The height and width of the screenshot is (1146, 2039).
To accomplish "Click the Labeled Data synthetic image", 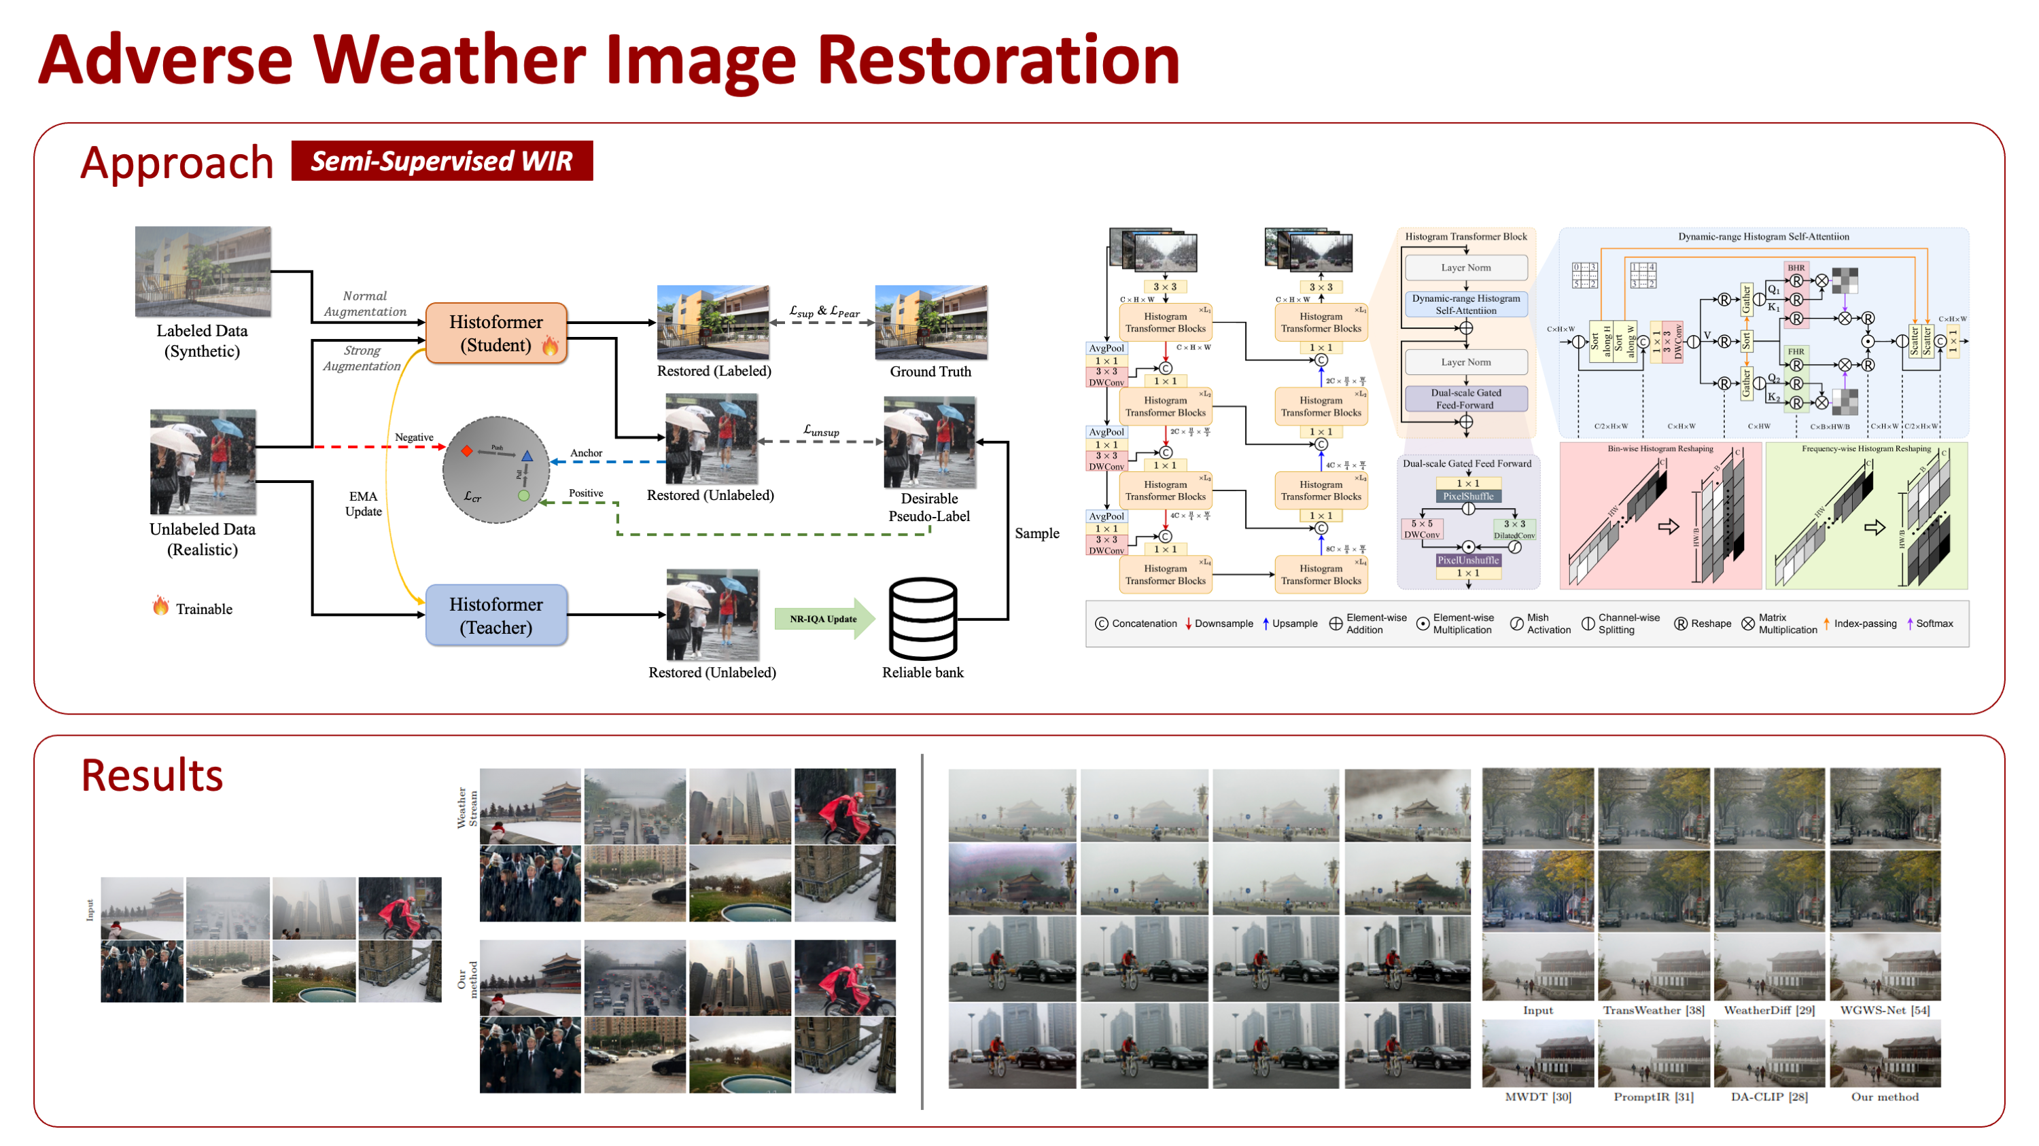I will coord(203,271).
